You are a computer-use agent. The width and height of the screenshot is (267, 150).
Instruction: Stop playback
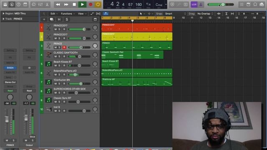74,5
